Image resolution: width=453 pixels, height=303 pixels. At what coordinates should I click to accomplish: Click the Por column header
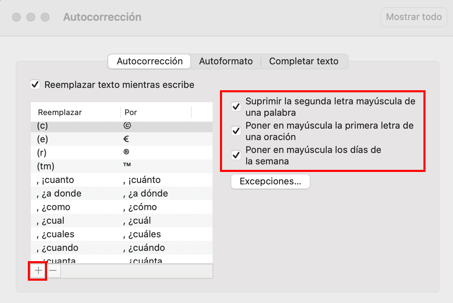pyautogui.click(x=156, y=112)
